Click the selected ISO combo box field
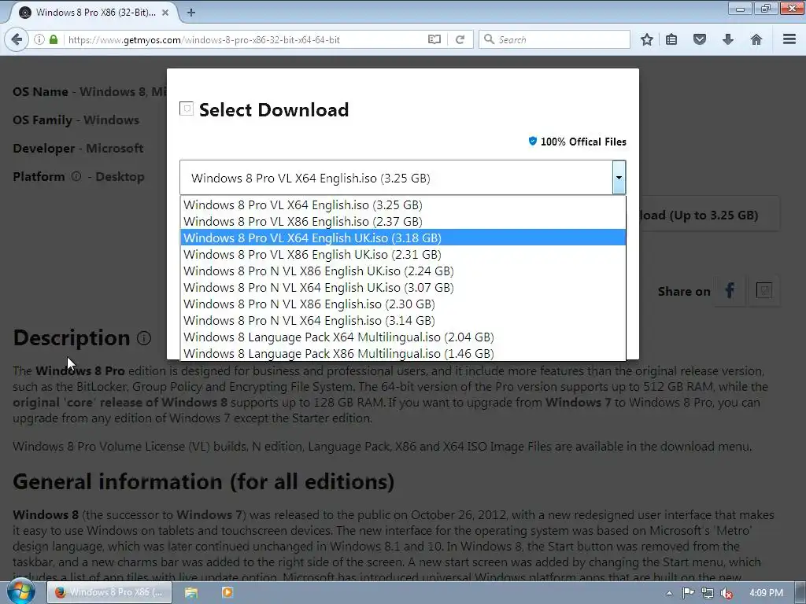The width and height of the screenshot is (806, 604). click(396, 178)
